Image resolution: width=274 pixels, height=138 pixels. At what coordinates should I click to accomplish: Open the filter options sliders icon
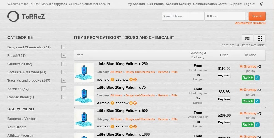[x=247, y=39]
